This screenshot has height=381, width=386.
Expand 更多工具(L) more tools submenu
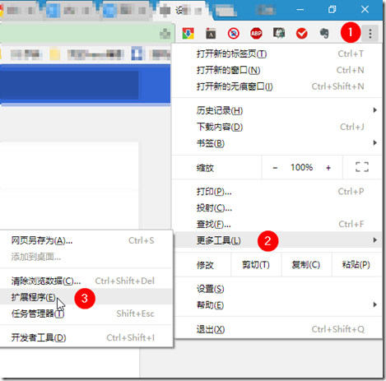pos(277,240)
